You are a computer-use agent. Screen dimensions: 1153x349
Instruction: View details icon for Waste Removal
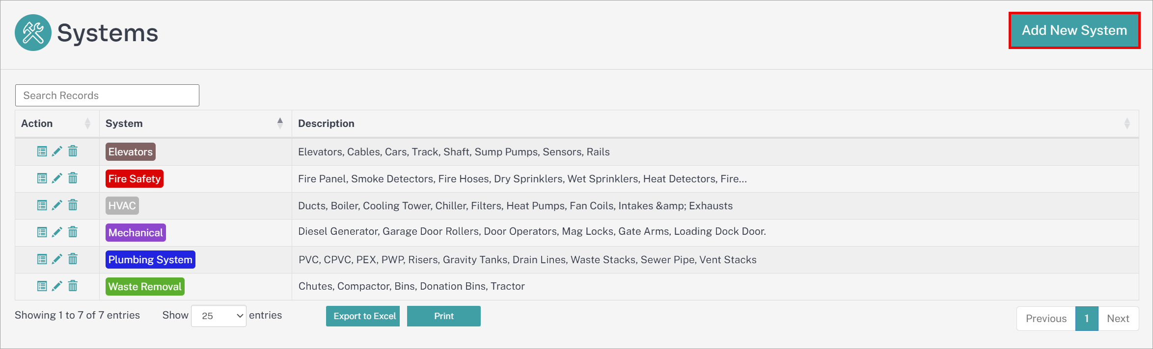tap(42, 286)
